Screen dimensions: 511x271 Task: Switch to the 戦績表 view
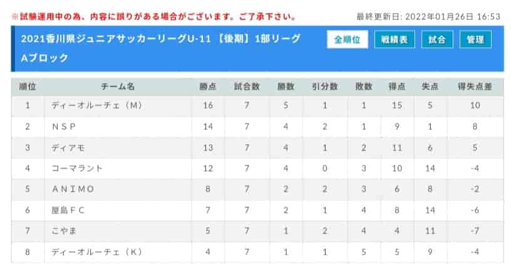coord(395,39)
